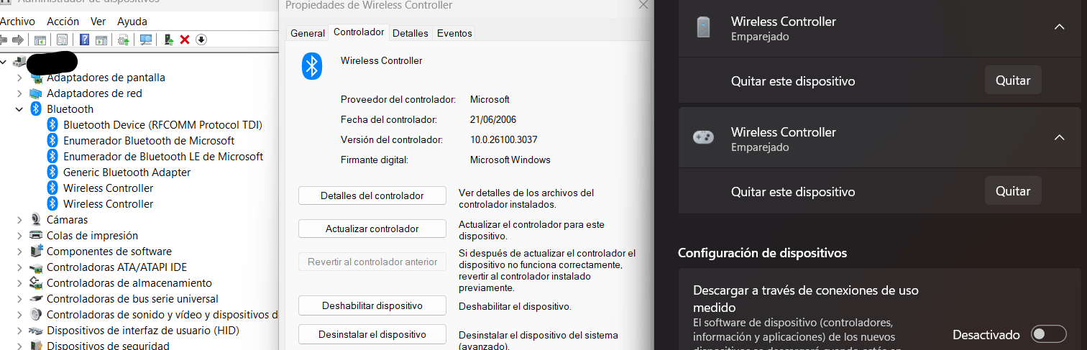Click the sound controllers speaker icon

click(x=36, y=315)
